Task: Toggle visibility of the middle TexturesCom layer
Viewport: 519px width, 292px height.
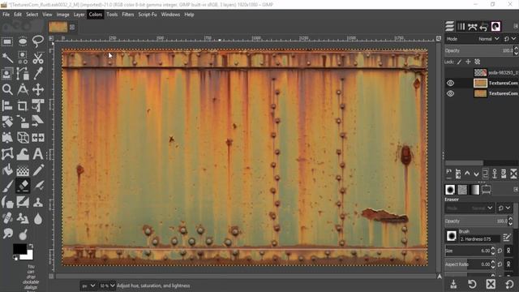Action: click(450, 83)
